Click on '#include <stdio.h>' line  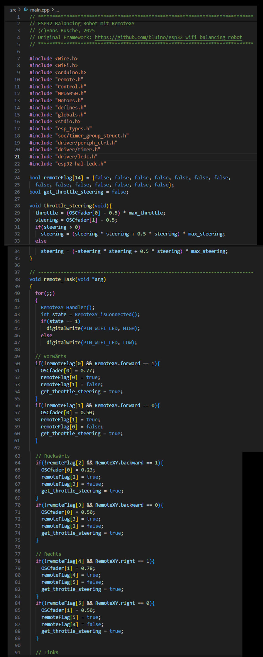[x=55, y=121]
